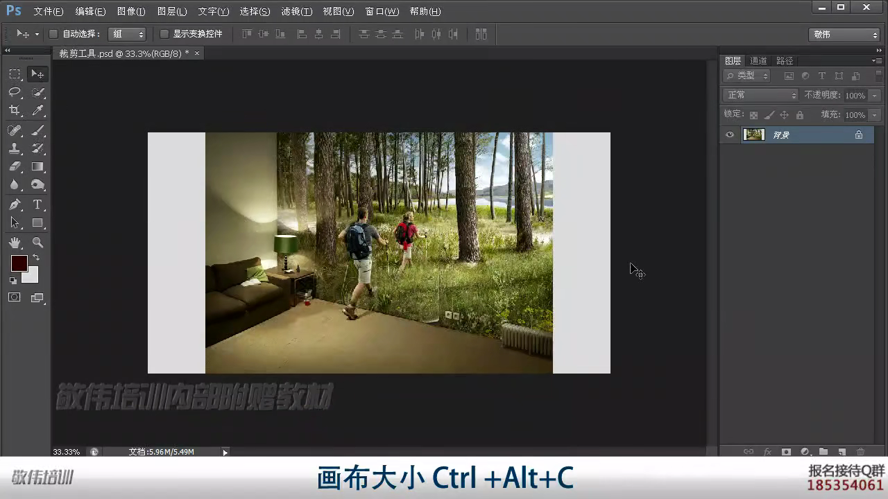Screen dimensions: 888x499
Task: Select the Hand tool
Action: pos(15,243)
